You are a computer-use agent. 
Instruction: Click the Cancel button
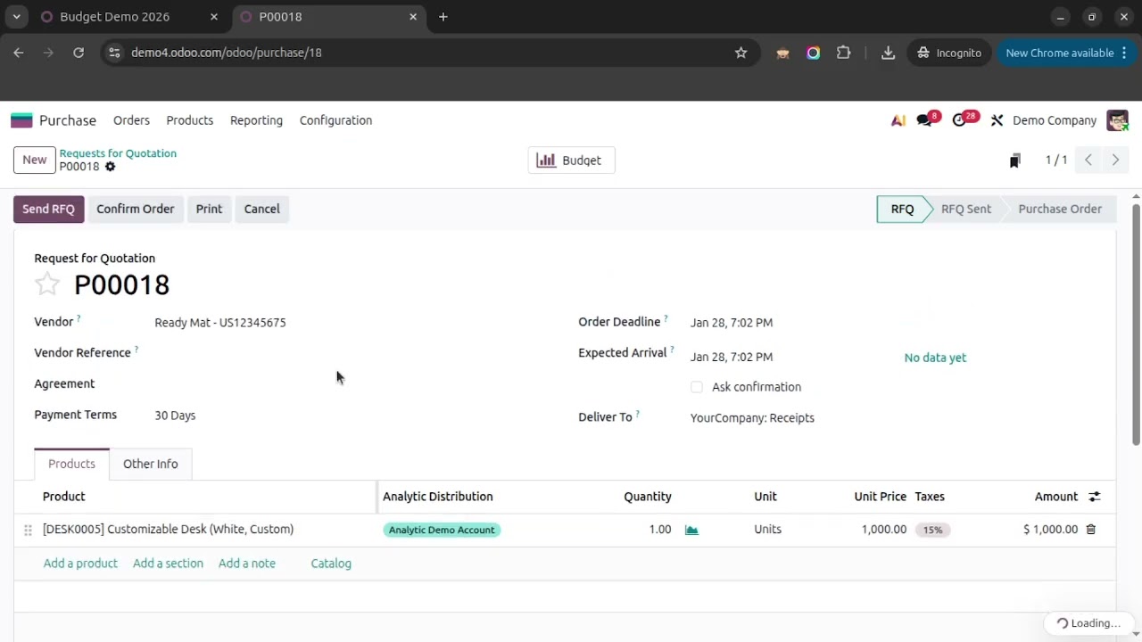click(x=262, y=209)
